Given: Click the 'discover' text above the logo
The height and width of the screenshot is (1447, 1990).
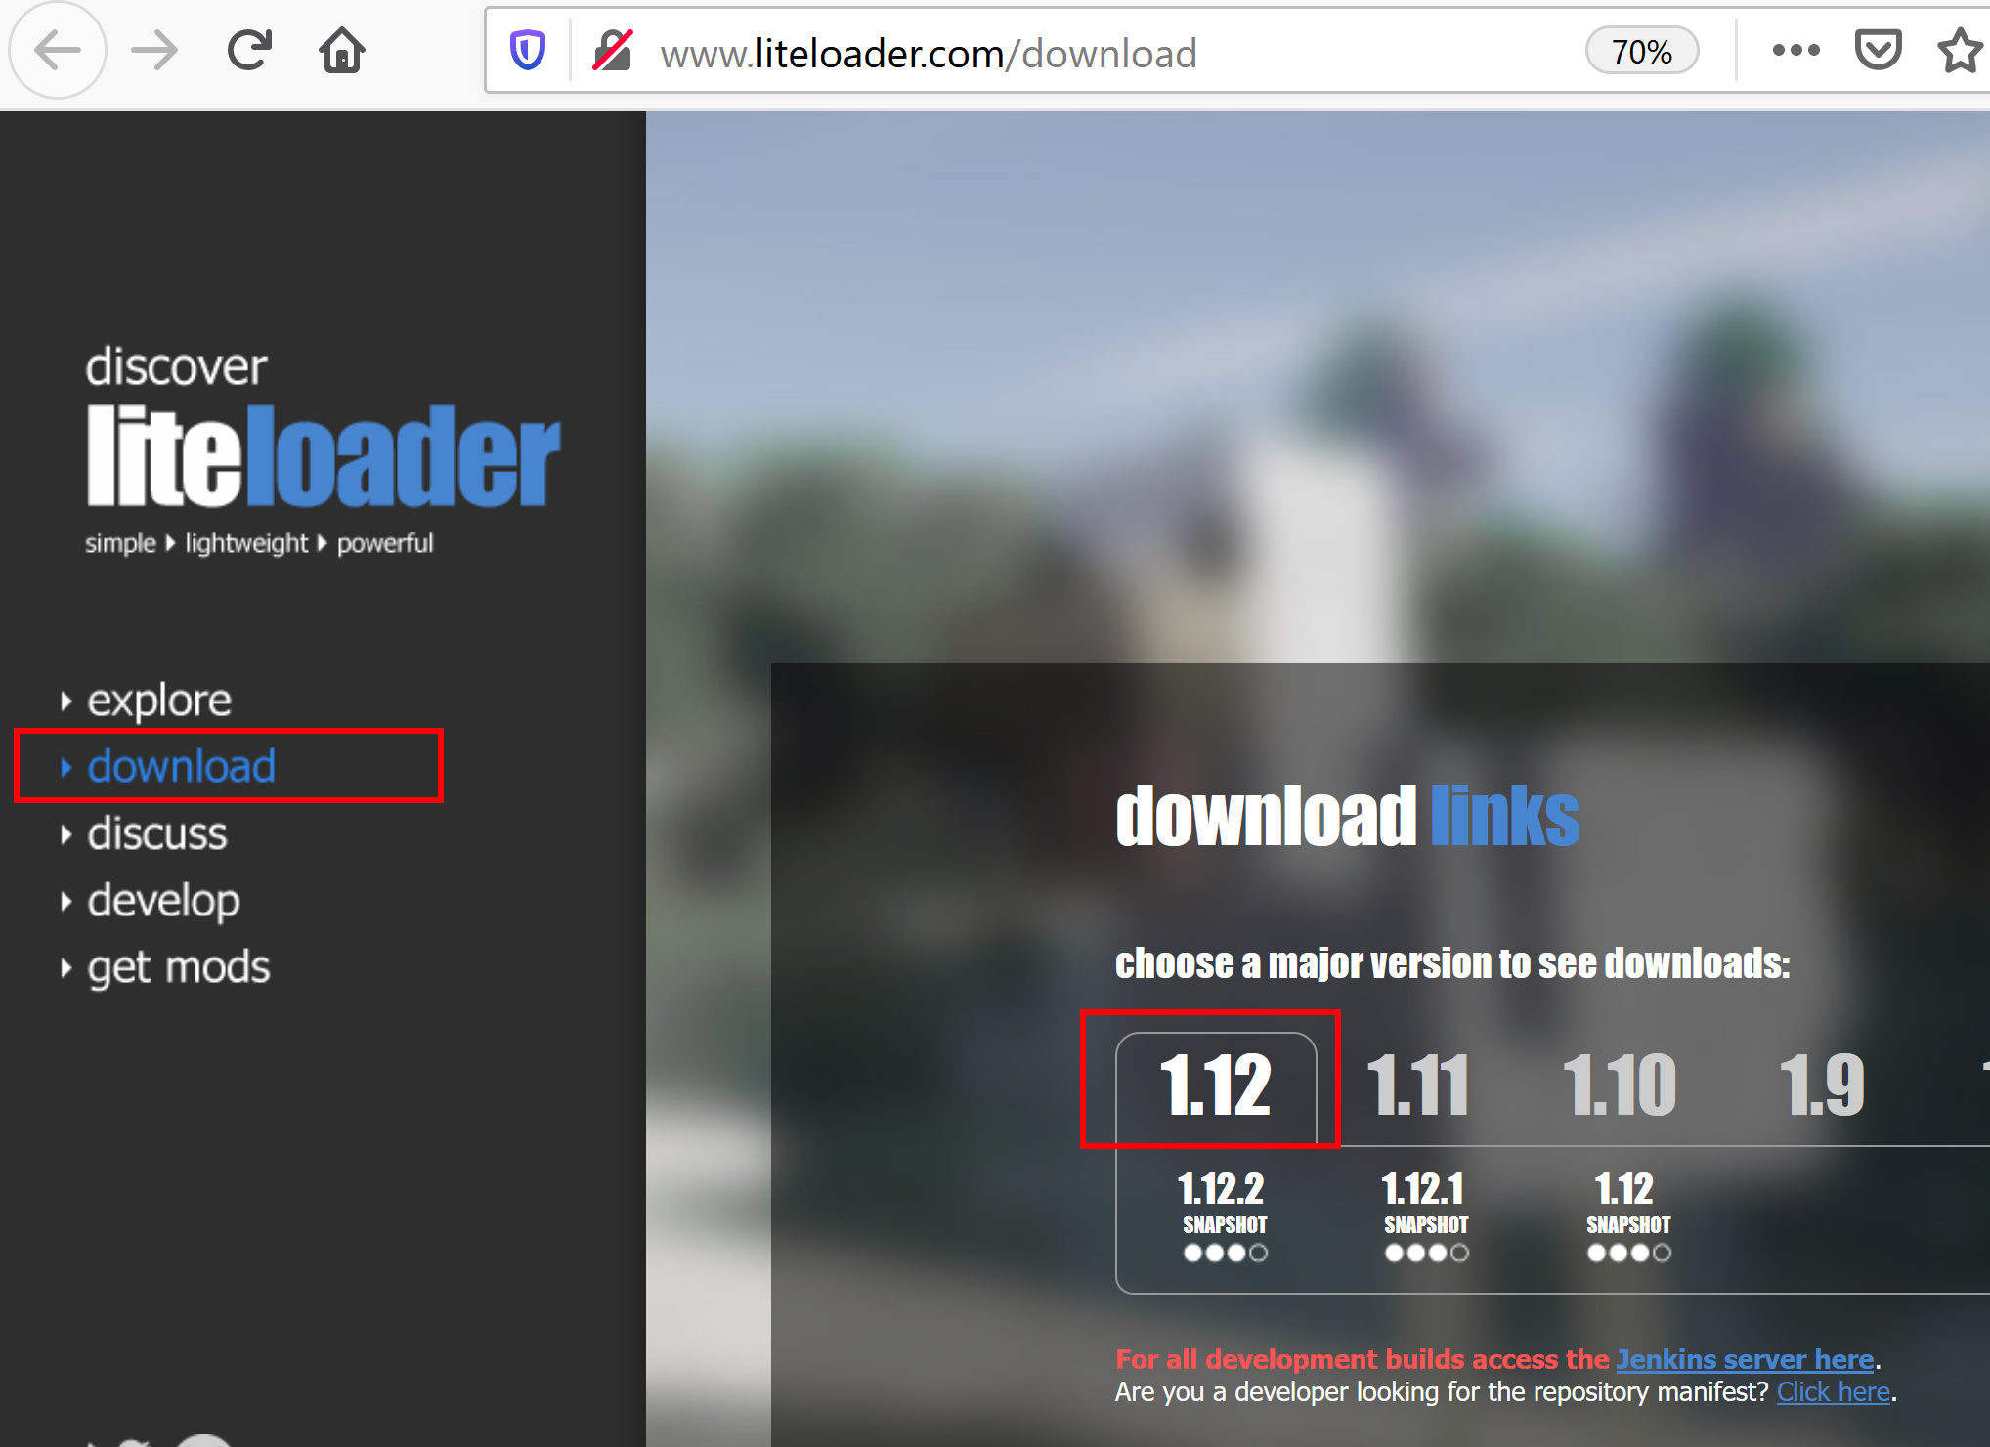Looking at the screenshot, I should click(x=176, y=366).
